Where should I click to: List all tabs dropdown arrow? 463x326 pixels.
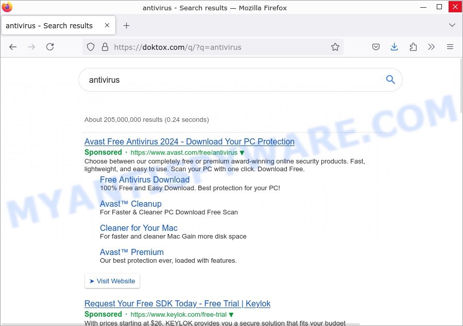tap(452, 25)
